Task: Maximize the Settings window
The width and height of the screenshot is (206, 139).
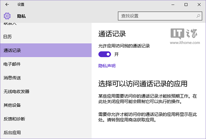Action: tap(186, 5)
